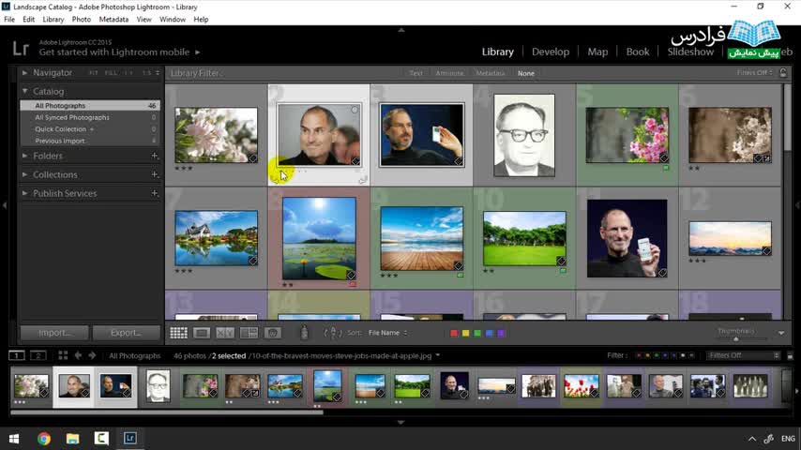Apply red color label swatch
801x450 pixels.
(x=454, y=333)
